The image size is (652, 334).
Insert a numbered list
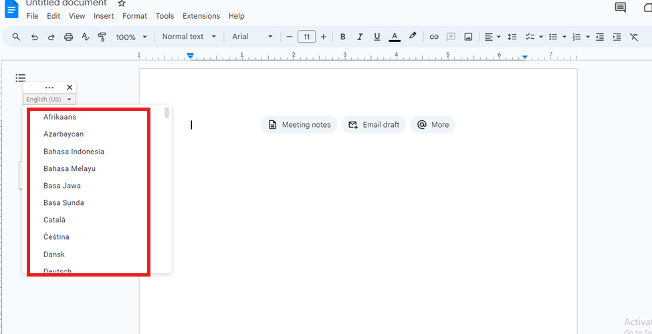tap(576, 37)
